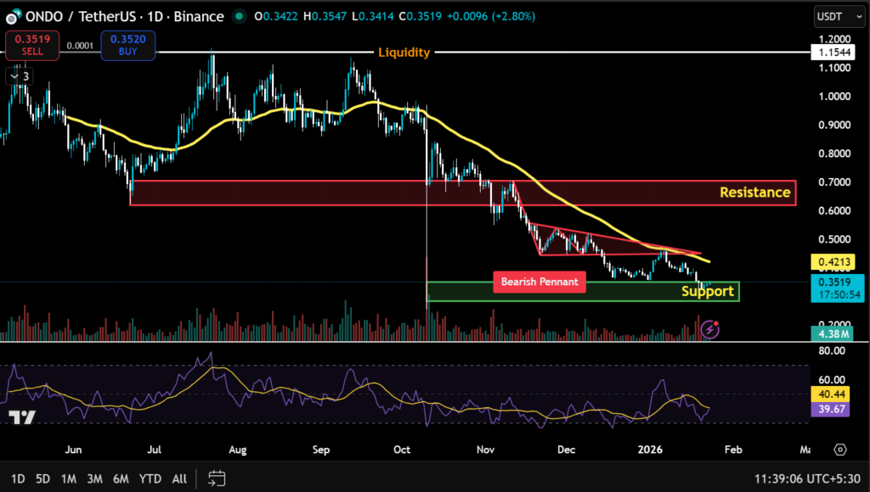Click the green market status dot
Screen dimensions: 870x492
point(240,16)
